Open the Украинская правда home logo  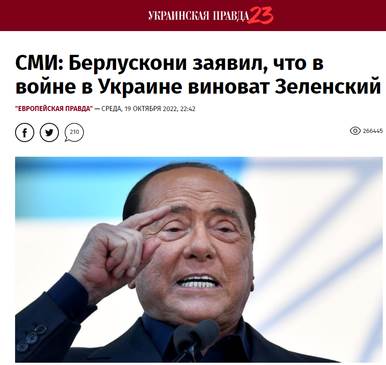(198, 16)
